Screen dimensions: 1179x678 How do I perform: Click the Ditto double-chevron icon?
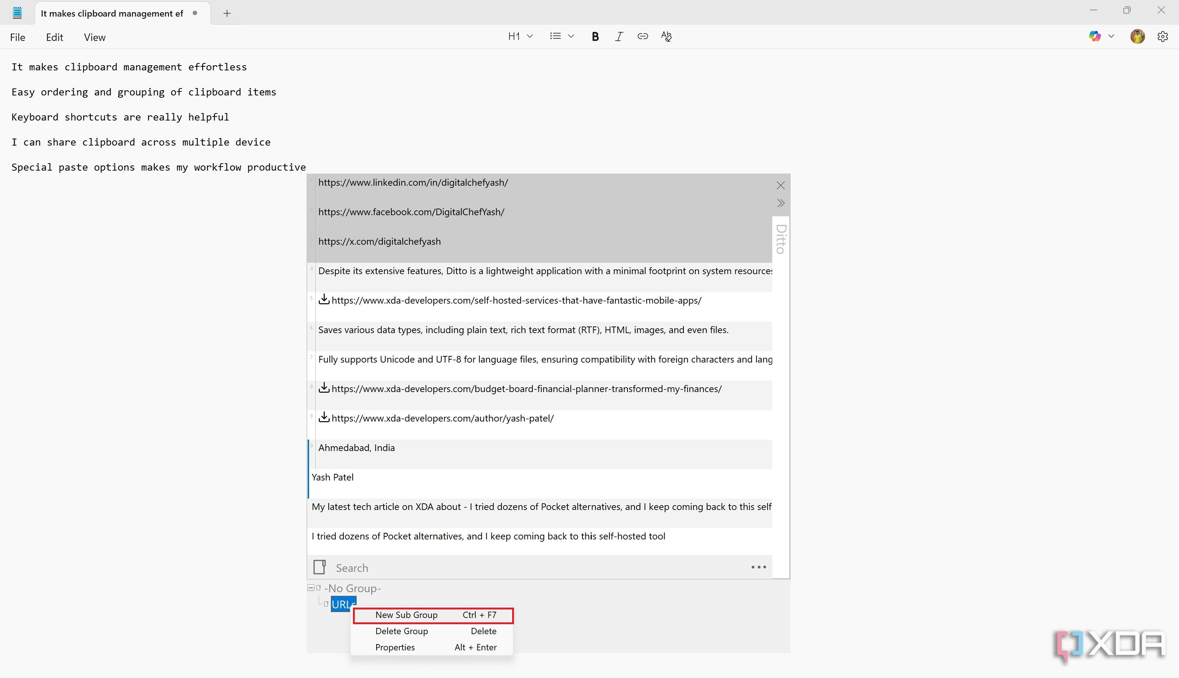(x=781, y=203)
